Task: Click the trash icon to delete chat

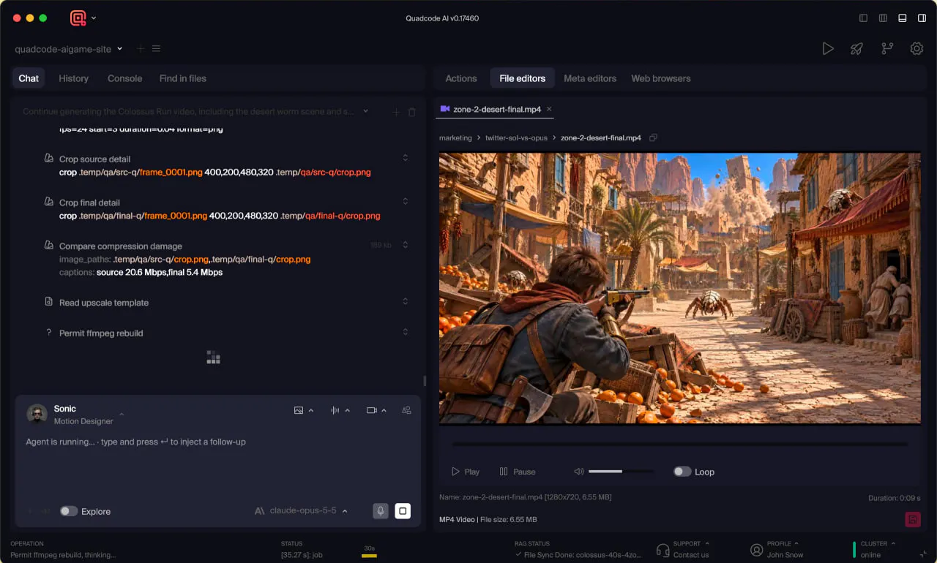Action: [x=411, y=112]
